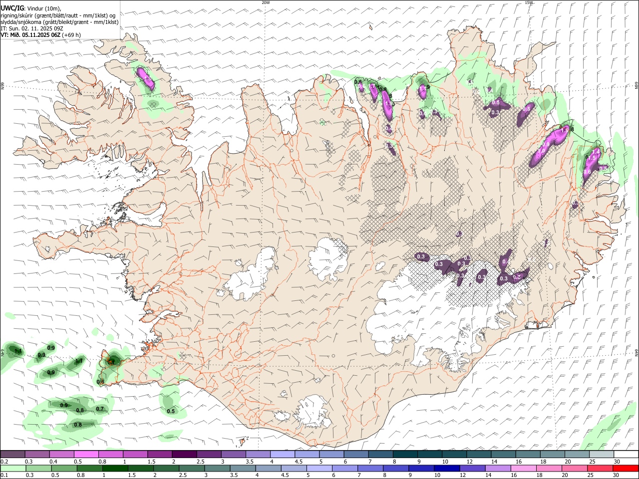
Task: Select the 7 blue swatch in lower legend row
Action: click(370, 469)
